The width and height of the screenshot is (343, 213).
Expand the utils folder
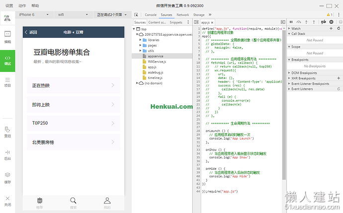(x=140, y=51)
